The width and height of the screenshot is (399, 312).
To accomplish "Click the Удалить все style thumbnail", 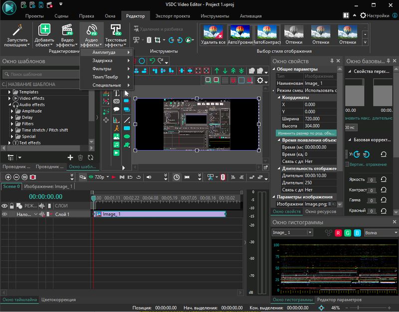I will [214, 34].
